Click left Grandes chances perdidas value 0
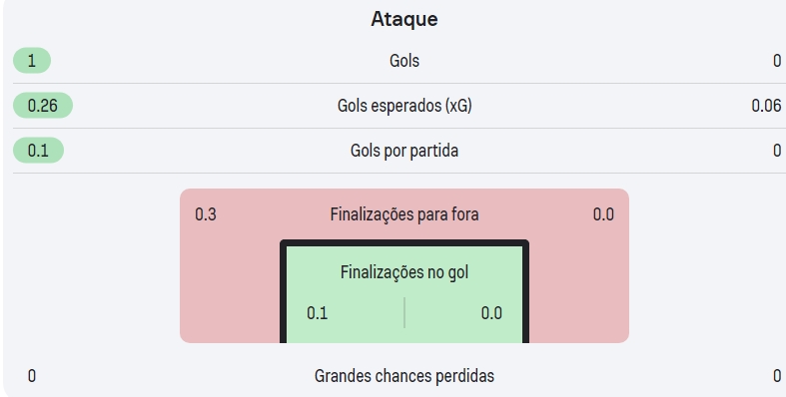This screenshot has width=786, height=397. pyautogui.click(x=32, y=376)
